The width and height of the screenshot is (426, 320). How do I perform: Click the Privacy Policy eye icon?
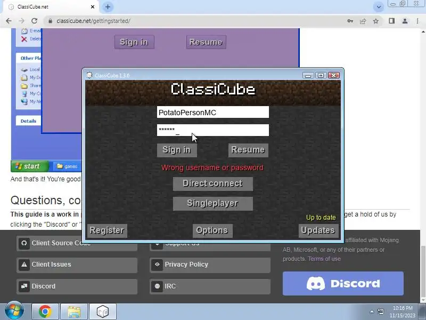click(x=157, y=265)
